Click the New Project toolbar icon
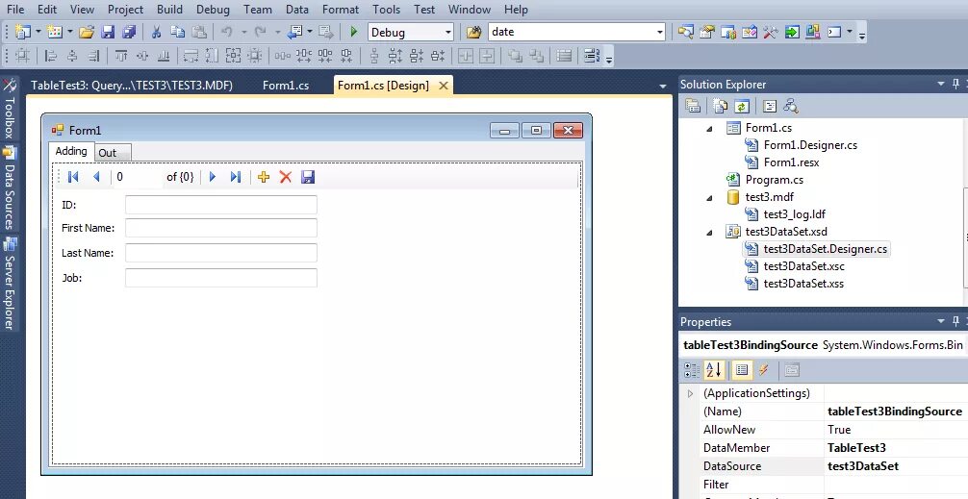The width and height of the screenshot is (968, 499). point(23,32)
